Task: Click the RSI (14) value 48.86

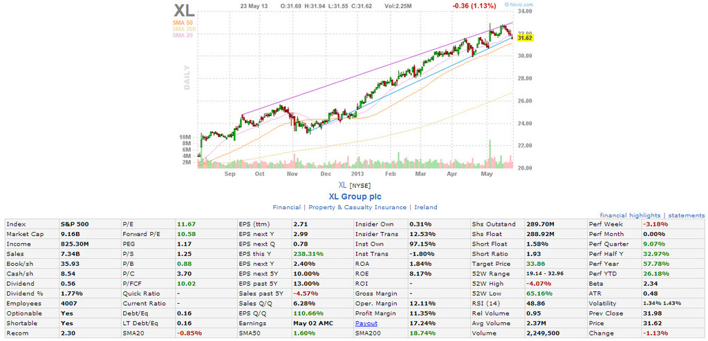Action: [x=535, y=304]
